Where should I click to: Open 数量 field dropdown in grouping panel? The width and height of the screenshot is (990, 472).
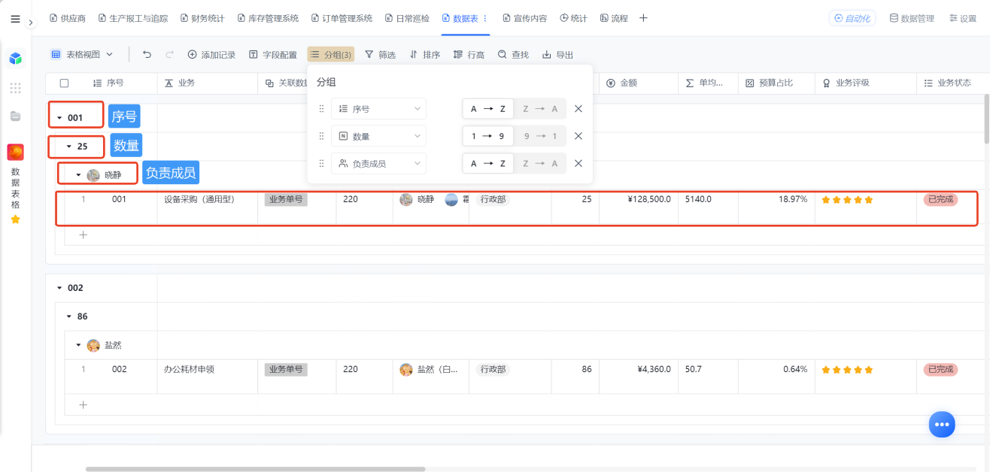[x=378, y=136]
